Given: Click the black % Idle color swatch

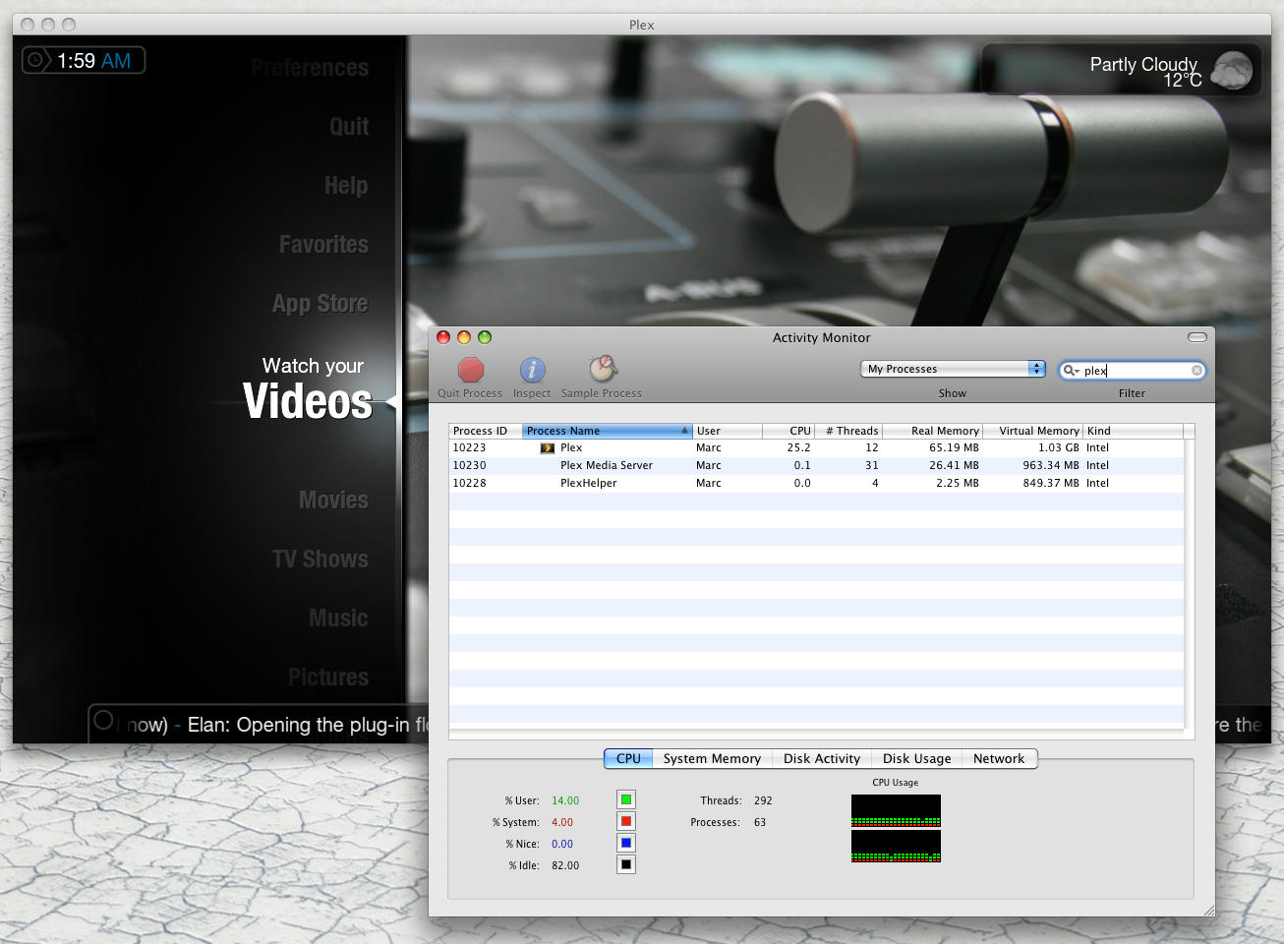Looking at the screenshot, I should click(626, 864).
